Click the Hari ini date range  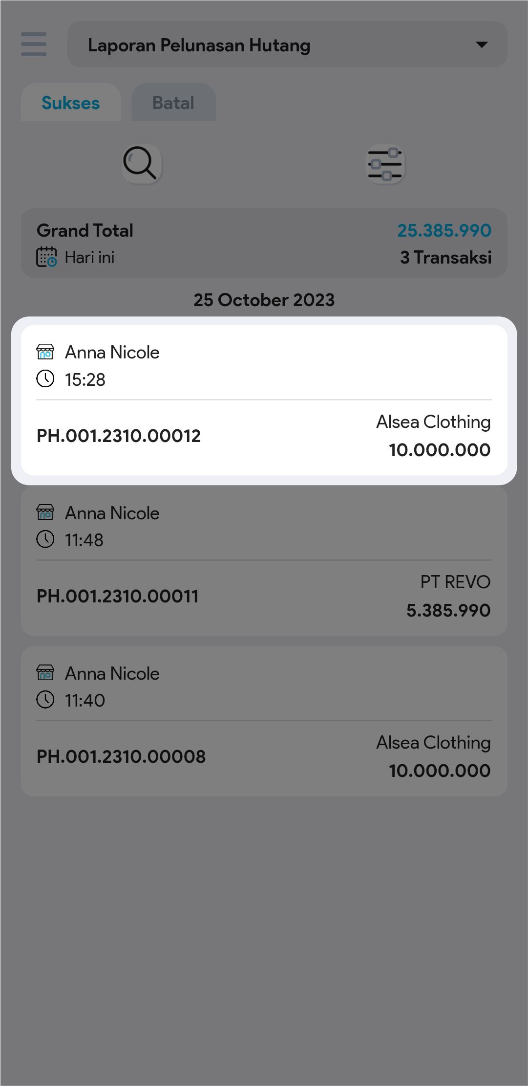pyautogui.click(x=89, y=257)
